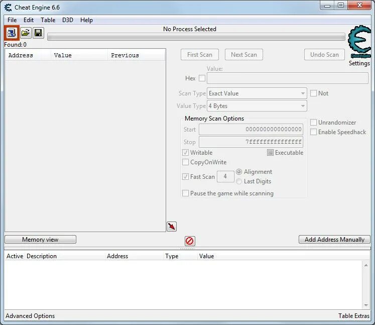This screenshot has width=375, height=325.
Task: Click the address list scroll-up arrow
Action: [366, 265]
